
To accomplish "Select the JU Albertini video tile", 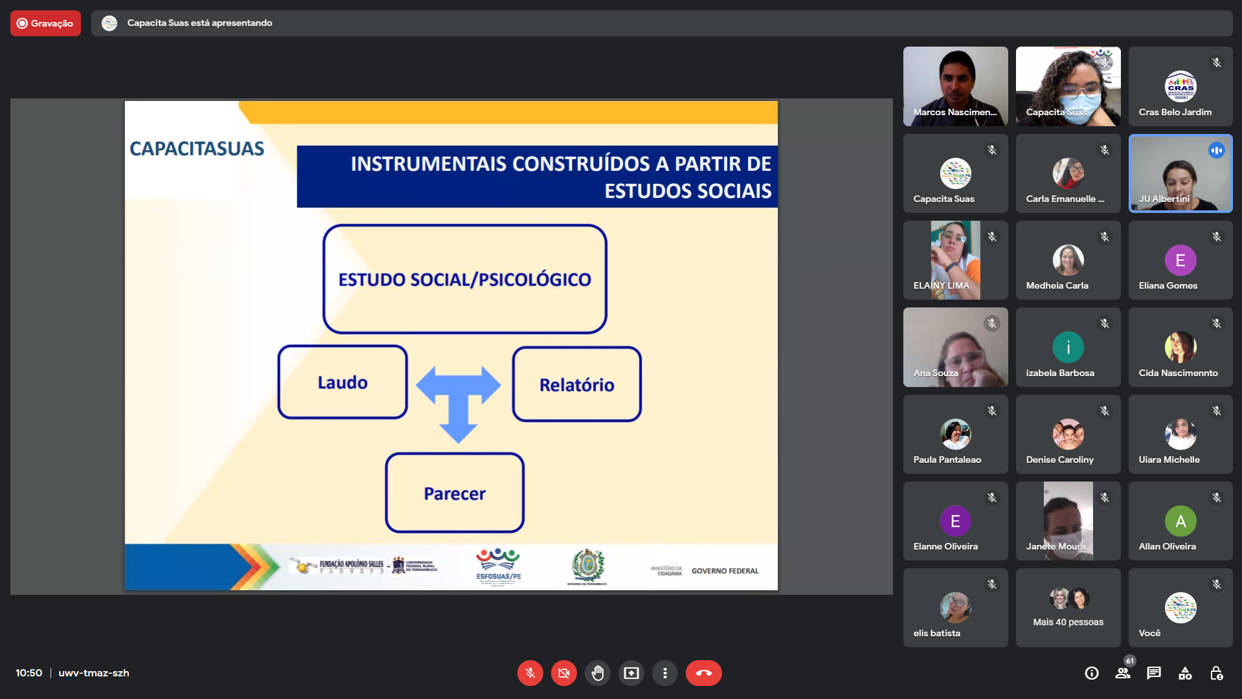I will (1180, 173).
